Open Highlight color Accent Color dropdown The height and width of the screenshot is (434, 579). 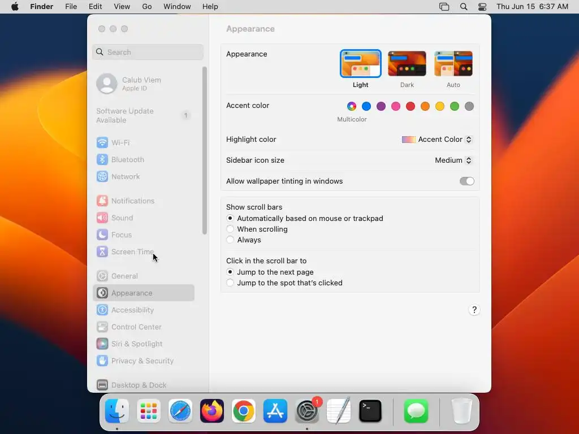point(437,140)
